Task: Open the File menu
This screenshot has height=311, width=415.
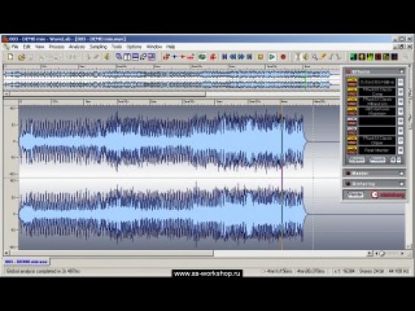Action: 14,47
